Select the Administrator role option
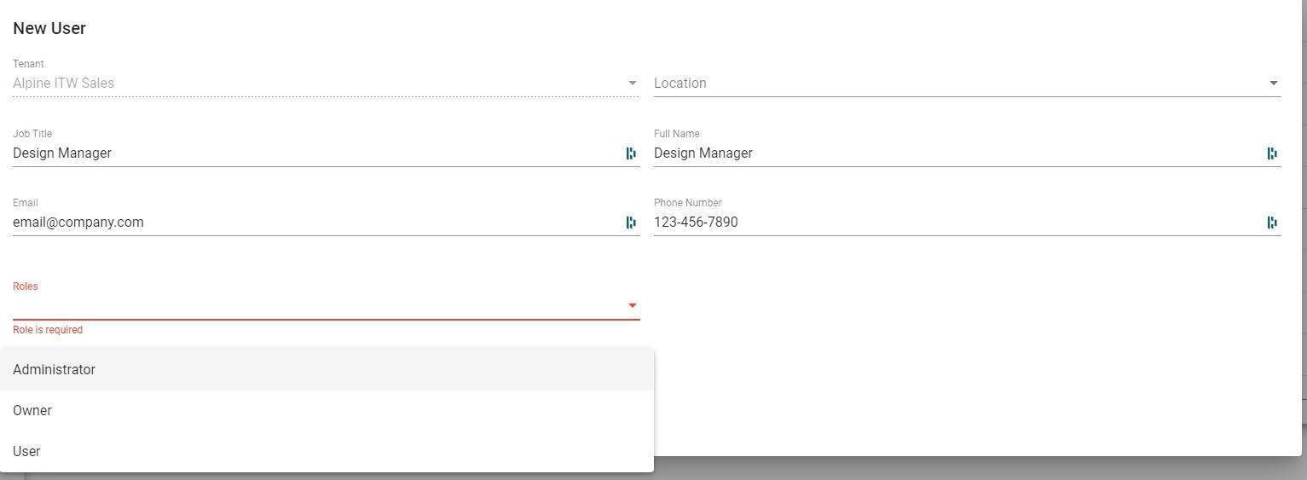The height and width of the screenshot is (480, 1307). coord(55,370)
